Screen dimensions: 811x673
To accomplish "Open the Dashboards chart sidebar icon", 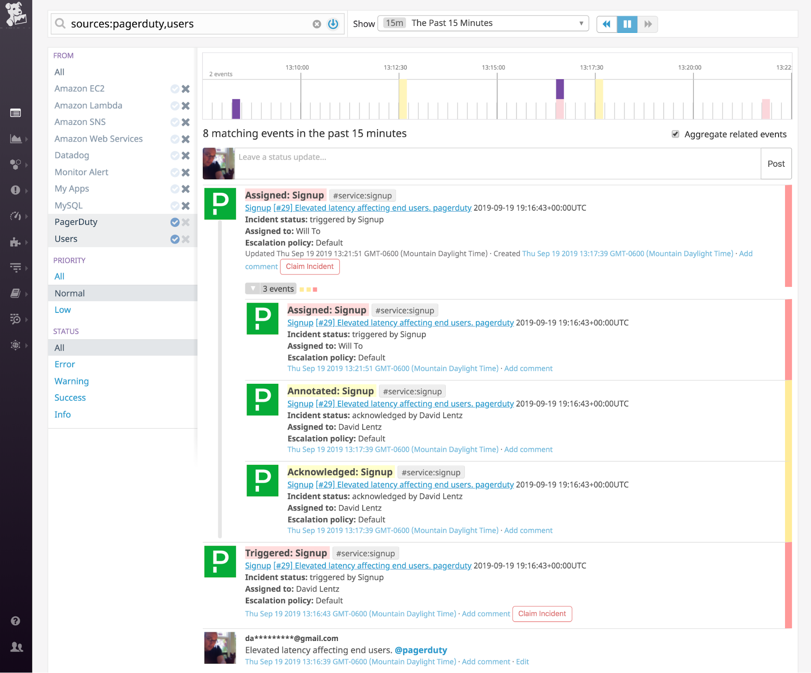I will [x=15, y=139].
